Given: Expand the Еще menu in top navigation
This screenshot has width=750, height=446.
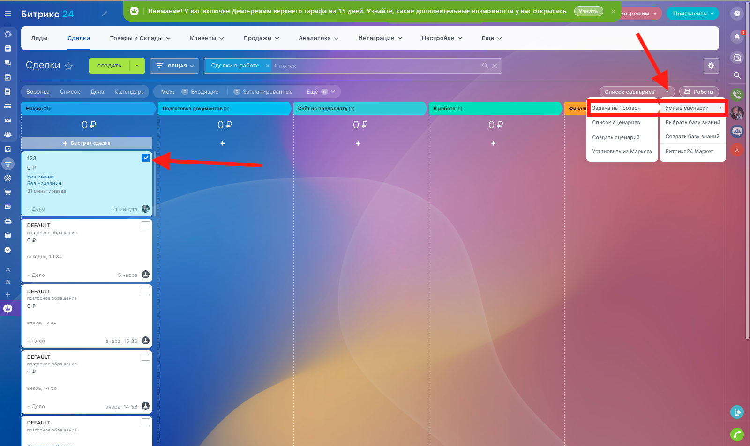Looking at the screenshot, I should (492, 38).
